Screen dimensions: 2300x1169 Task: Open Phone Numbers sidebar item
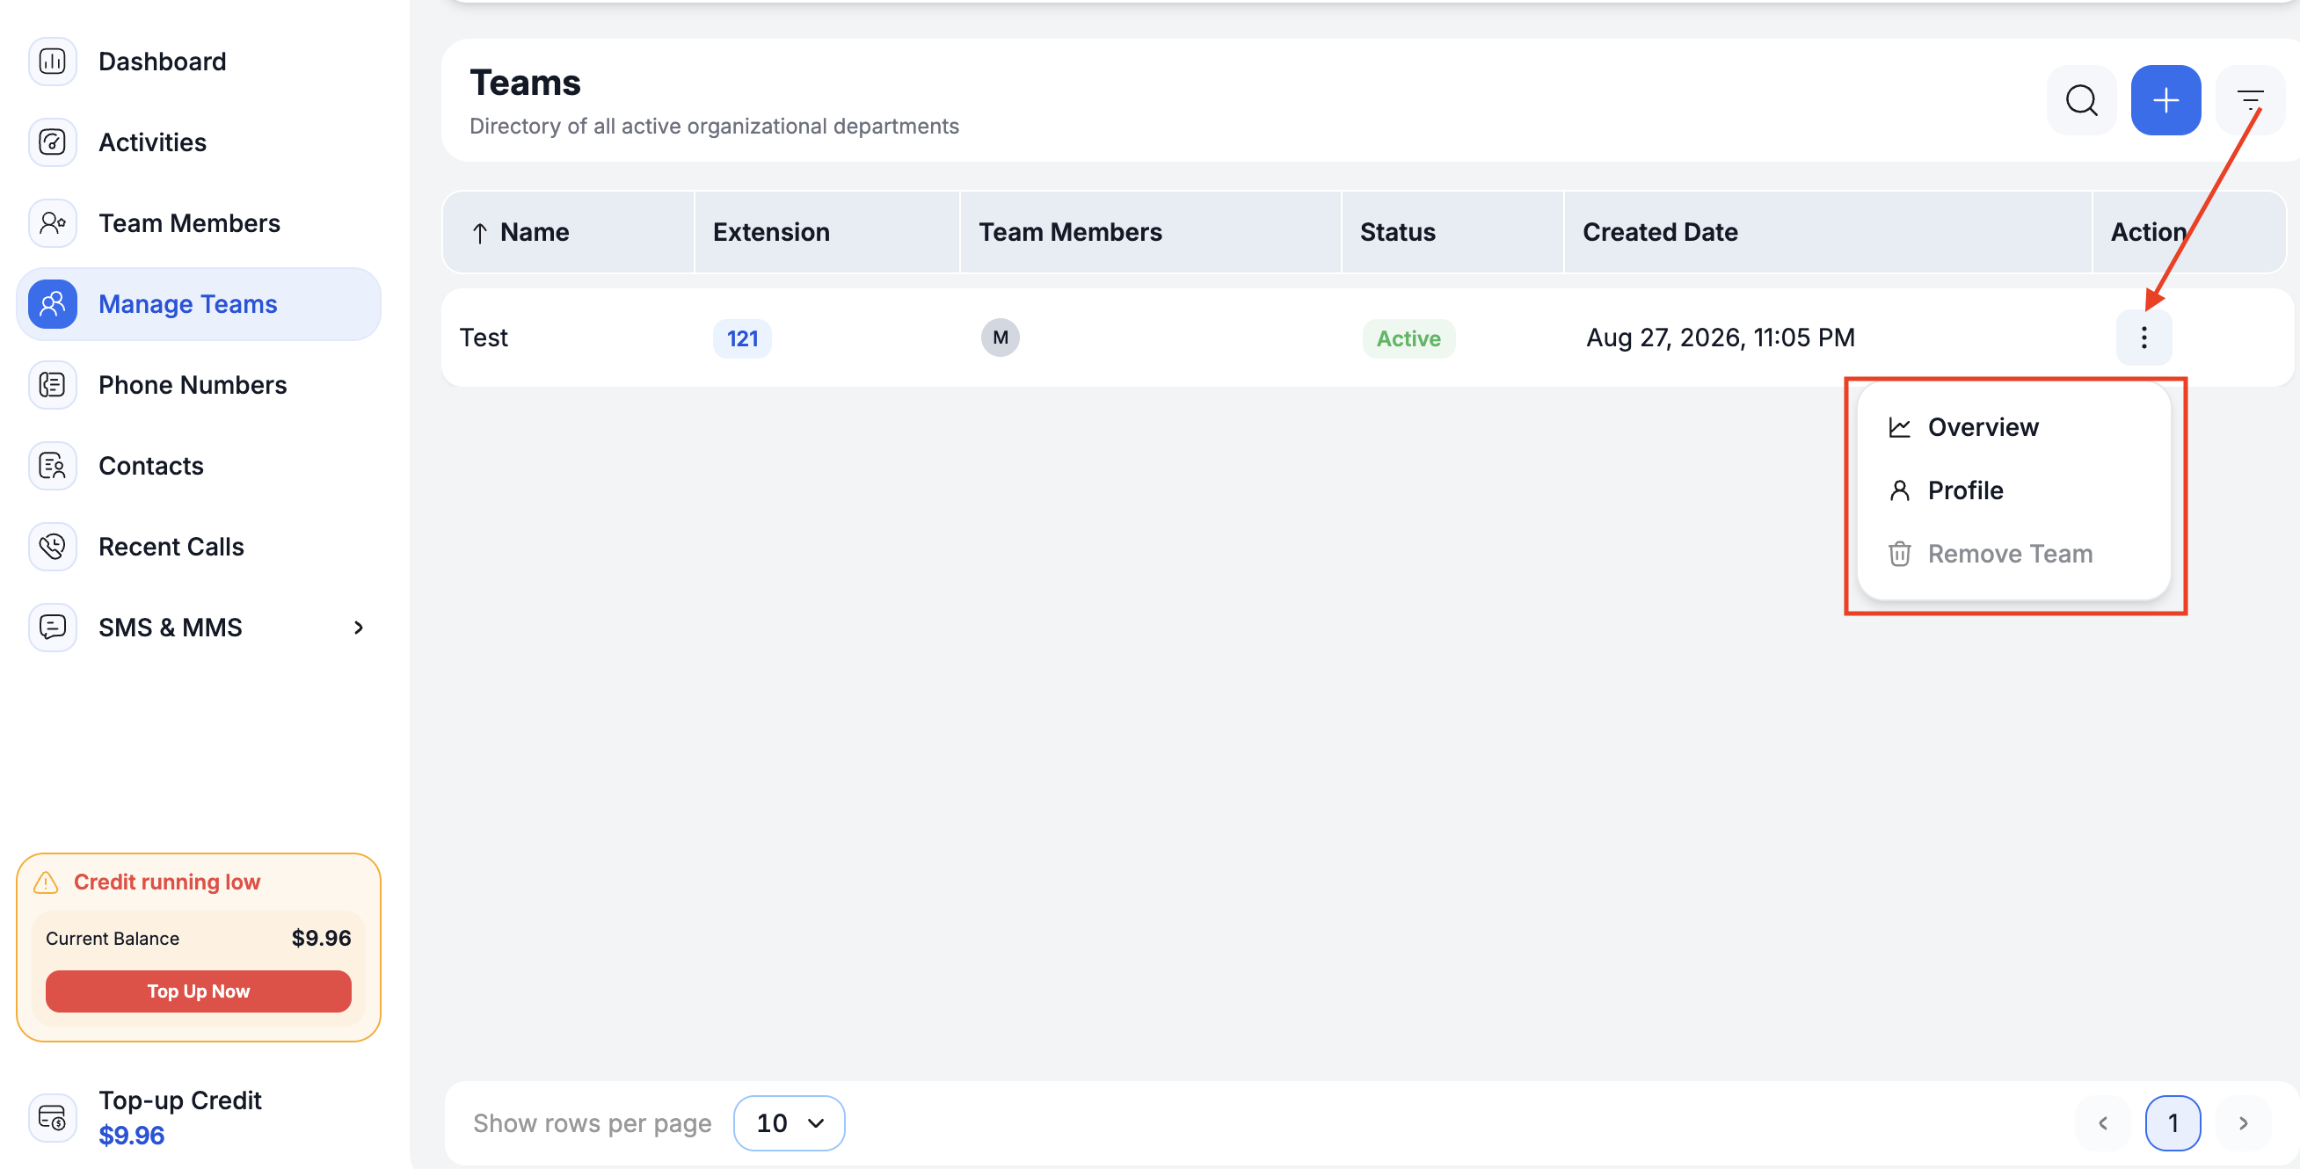[193, 385]
